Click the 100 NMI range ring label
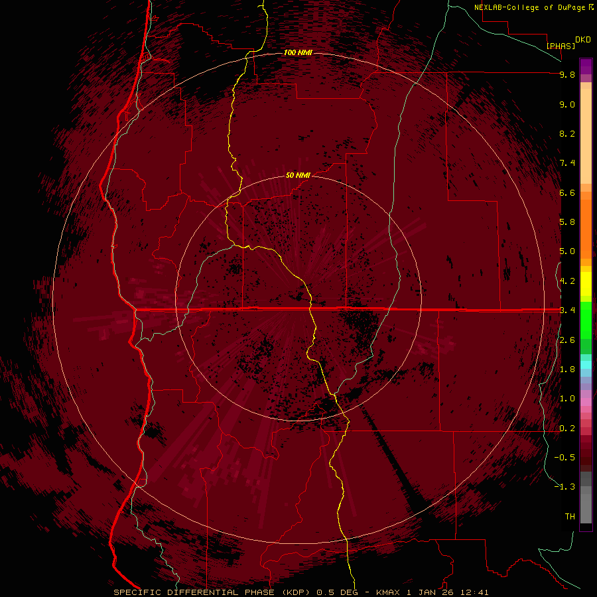This screenshot has width=597, height=597. point(298,52)
